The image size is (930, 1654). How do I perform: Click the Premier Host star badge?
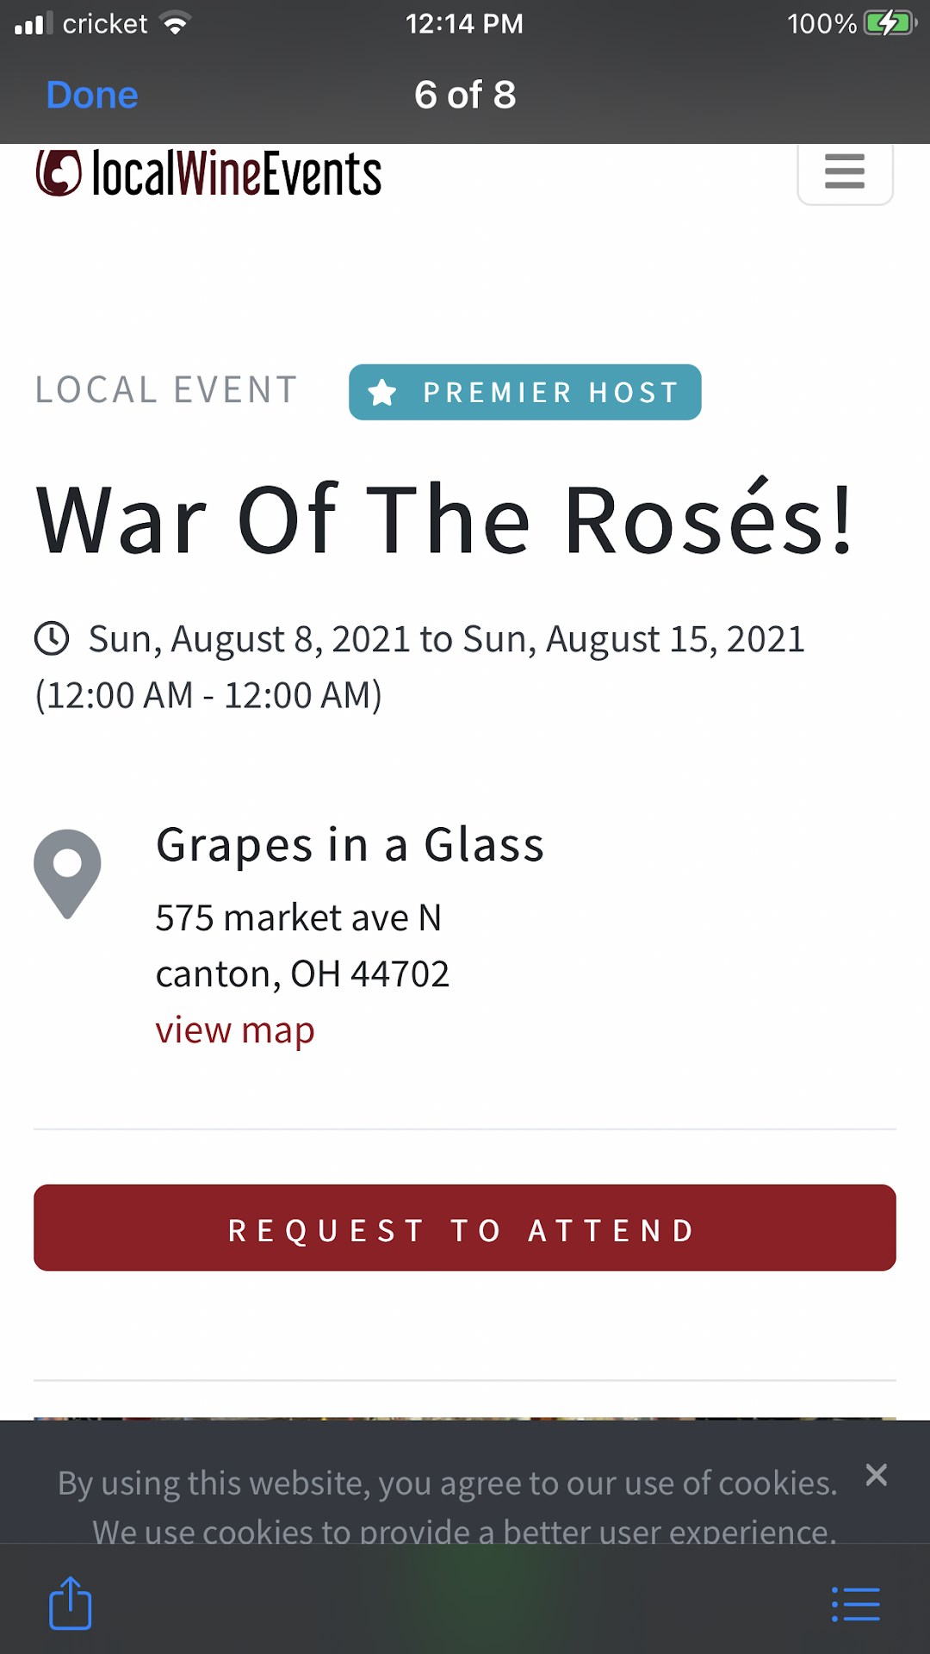point(524,393)
